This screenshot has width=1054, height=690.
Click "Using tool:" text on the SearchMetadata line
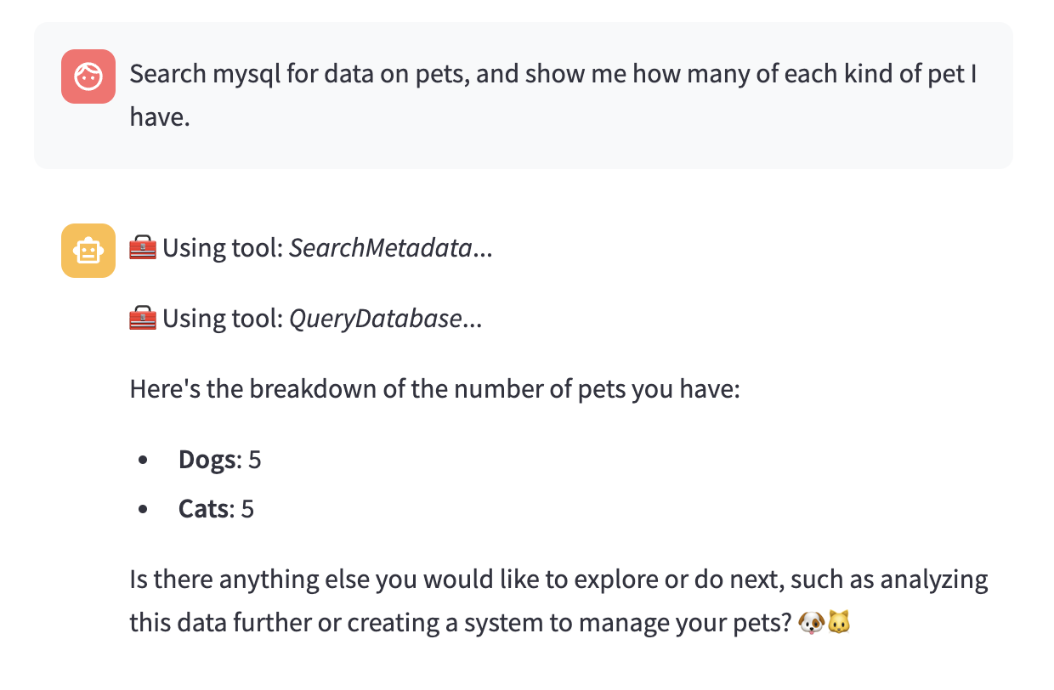223,249
